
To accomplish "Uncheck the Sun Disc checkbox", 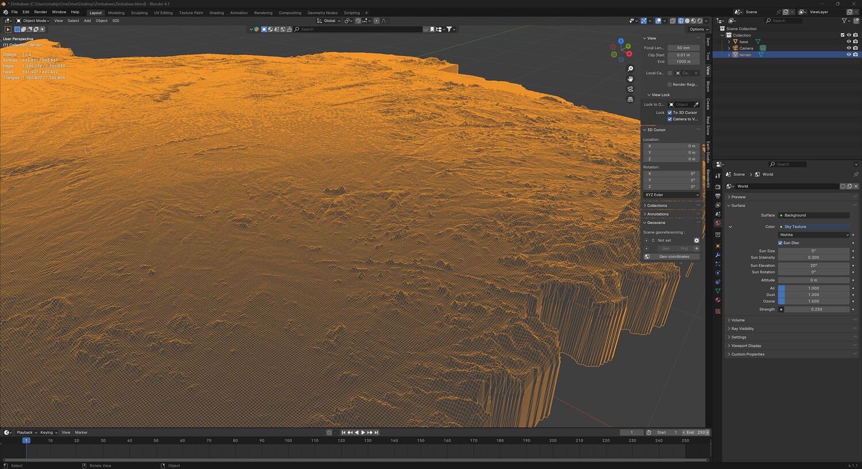I will point(780,243).
